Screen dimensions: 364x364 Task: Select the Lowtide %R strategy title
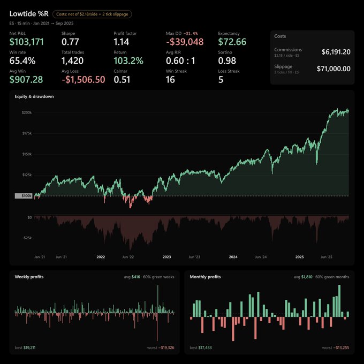coord(29,14)
